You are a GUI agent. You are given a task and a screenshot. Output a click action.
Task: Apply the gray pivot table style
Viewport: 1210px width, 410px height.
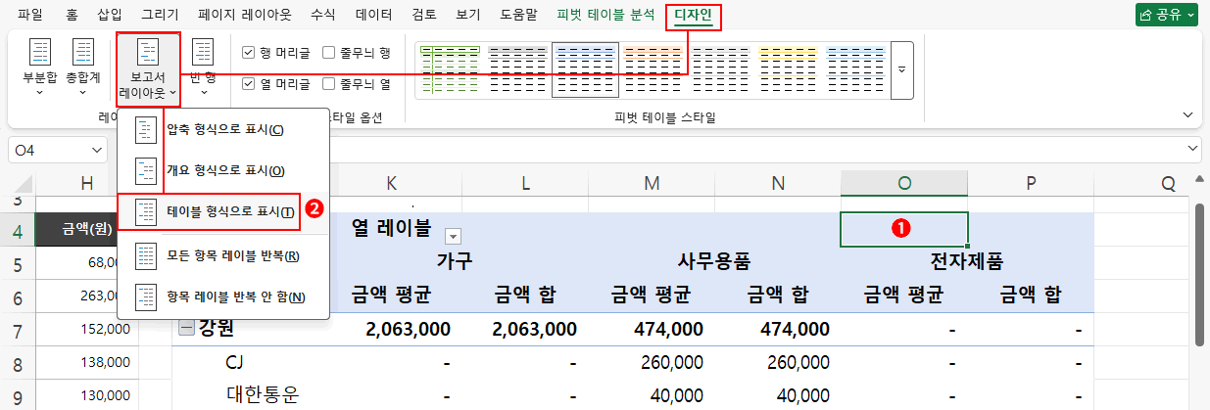pos(517,70)
